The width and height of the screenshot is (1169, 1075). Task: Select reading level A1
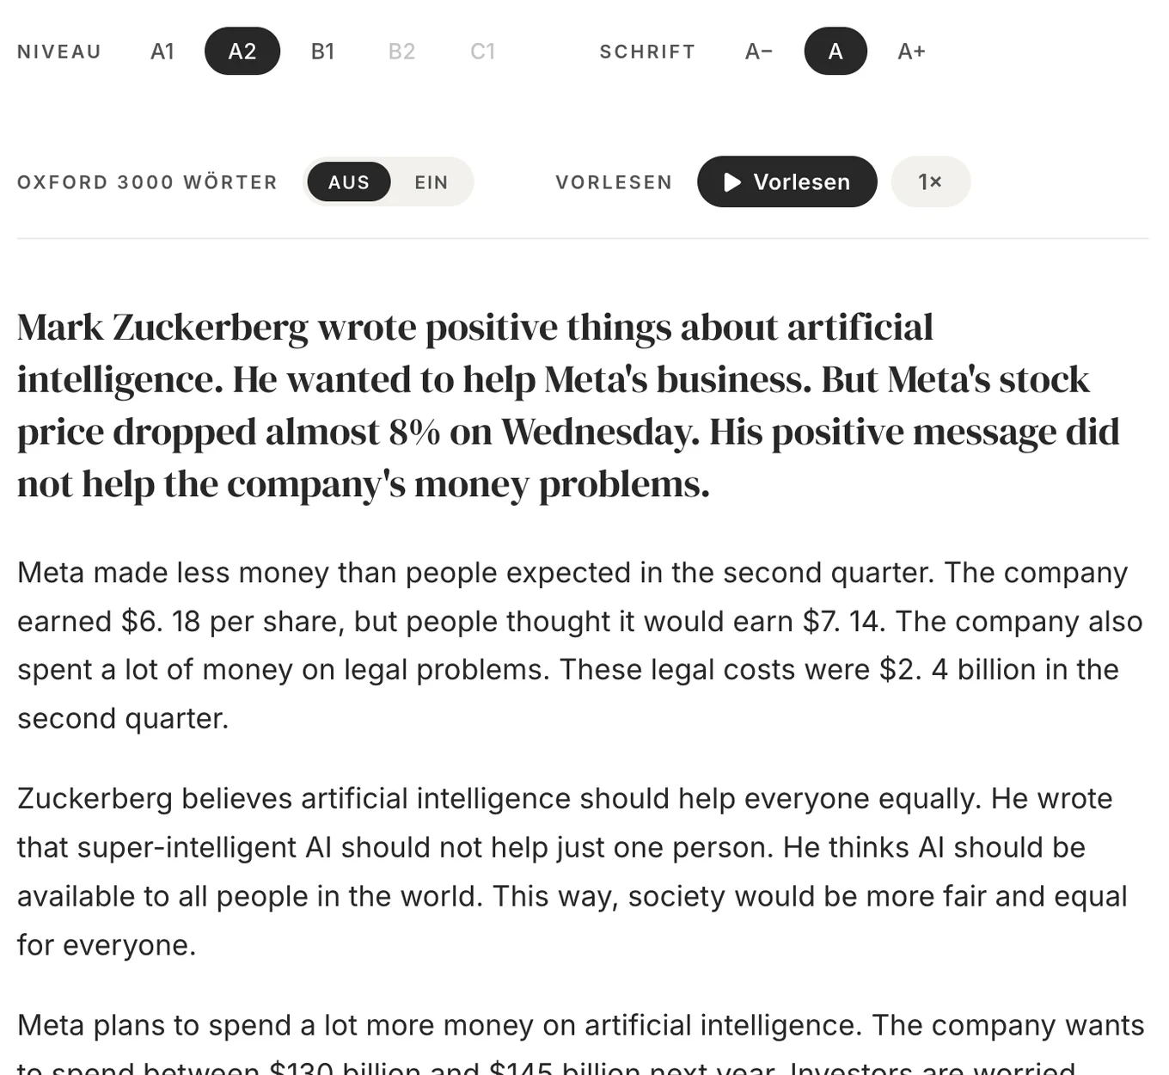(x=162, y=52)
